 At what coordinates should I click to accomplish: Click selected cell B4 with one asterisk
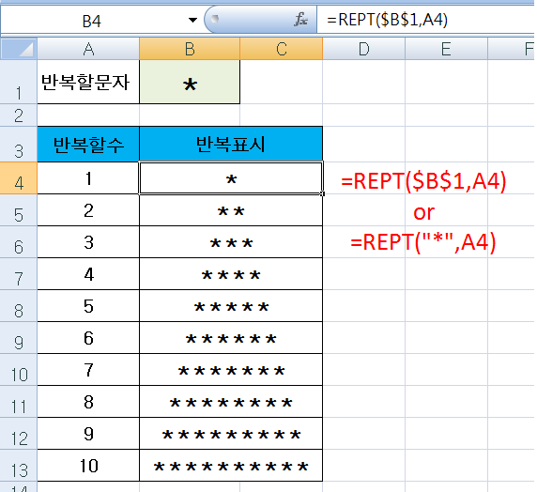231,178
